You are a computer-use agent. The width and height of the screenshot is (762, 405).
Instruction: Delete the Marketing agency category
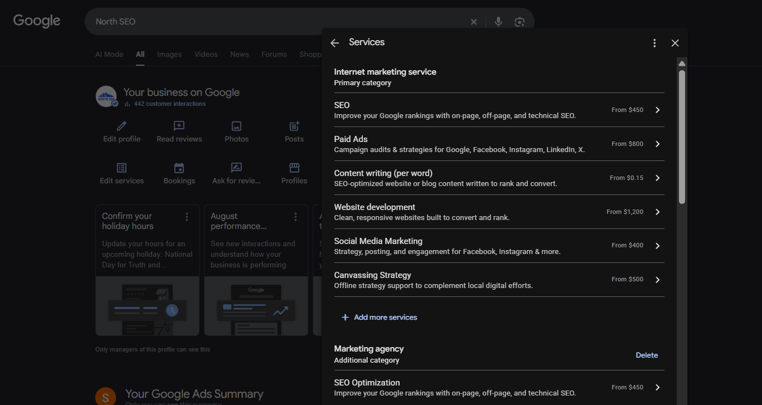pyautogui.click(x=647, y=355)
